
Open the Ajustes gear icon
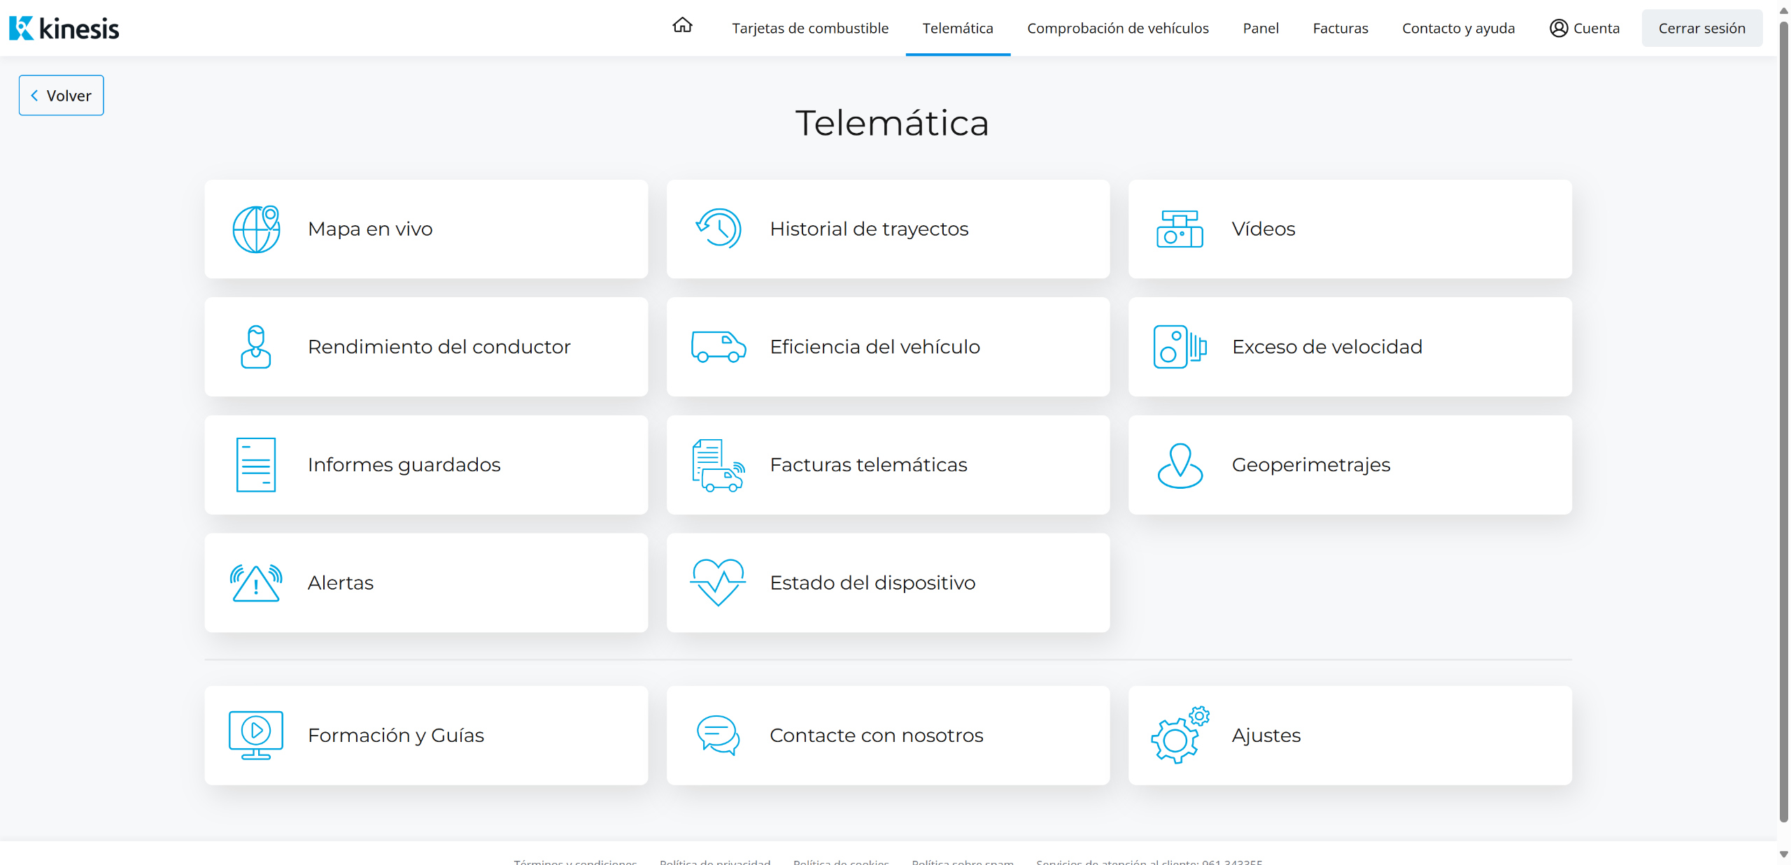[x=1180, y=735]
